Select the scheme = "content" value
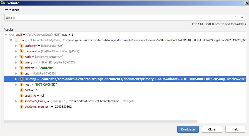Viewport: 249px width, 136px height. point(46,68)
